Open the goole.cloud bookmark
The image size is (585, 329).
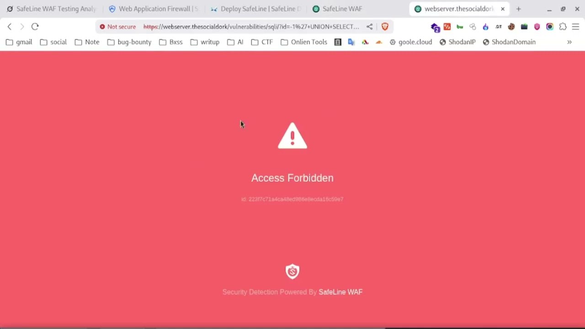point(410,42)
